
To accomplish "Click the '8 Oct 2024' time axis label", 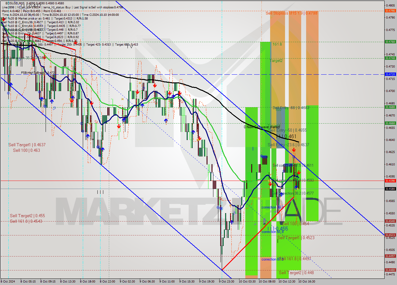I will pos(8,282).
